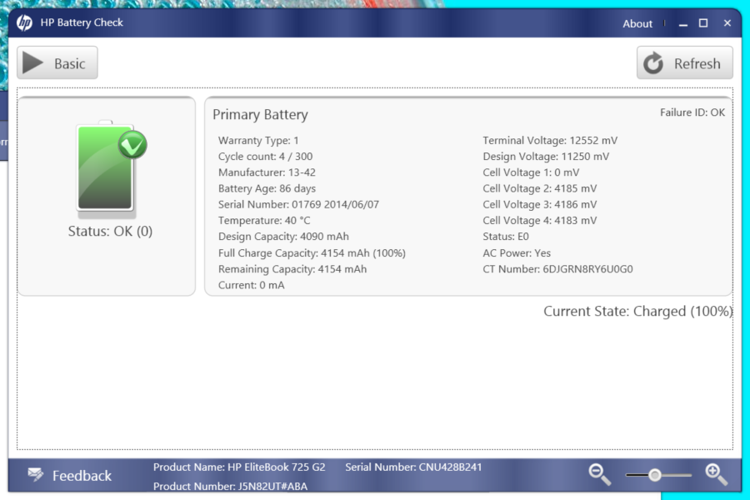
Task: Click 'Cell Voltage 4: 4183 mV'
Action: coord(539,221)
